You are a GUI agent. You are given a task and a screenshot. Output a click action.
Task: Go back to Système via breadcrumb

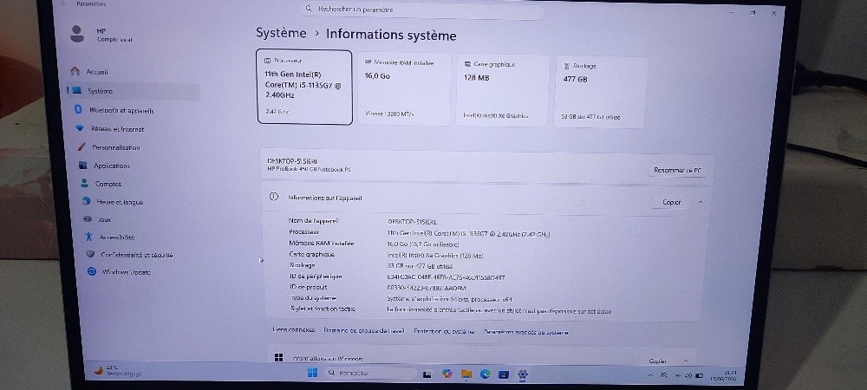281,33
